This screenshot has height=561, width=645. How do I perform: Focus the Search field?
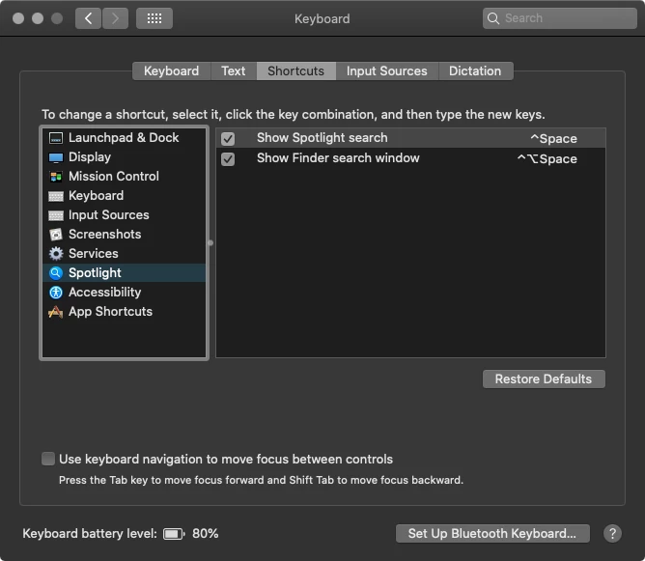click(560, 18)
